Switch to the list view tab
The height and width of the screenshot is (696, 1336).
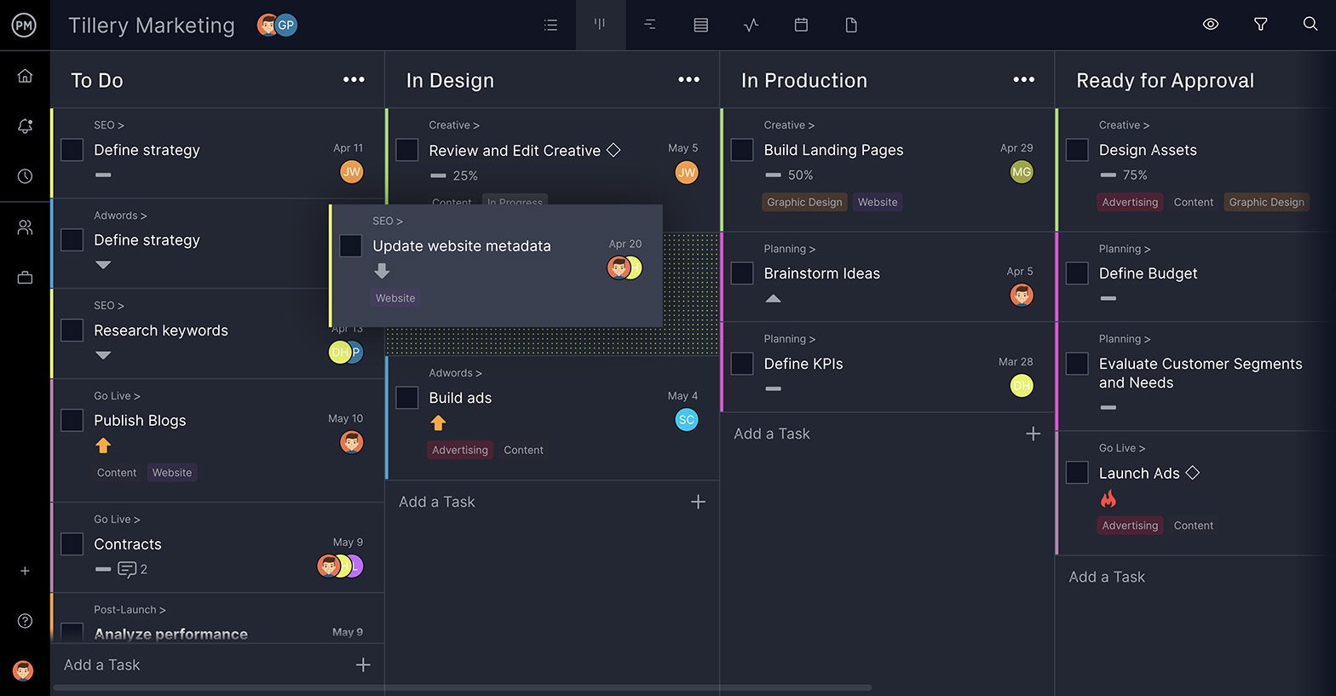550,25
